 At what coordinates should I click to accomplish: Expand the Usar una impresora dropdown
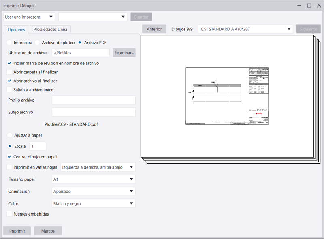29,17
